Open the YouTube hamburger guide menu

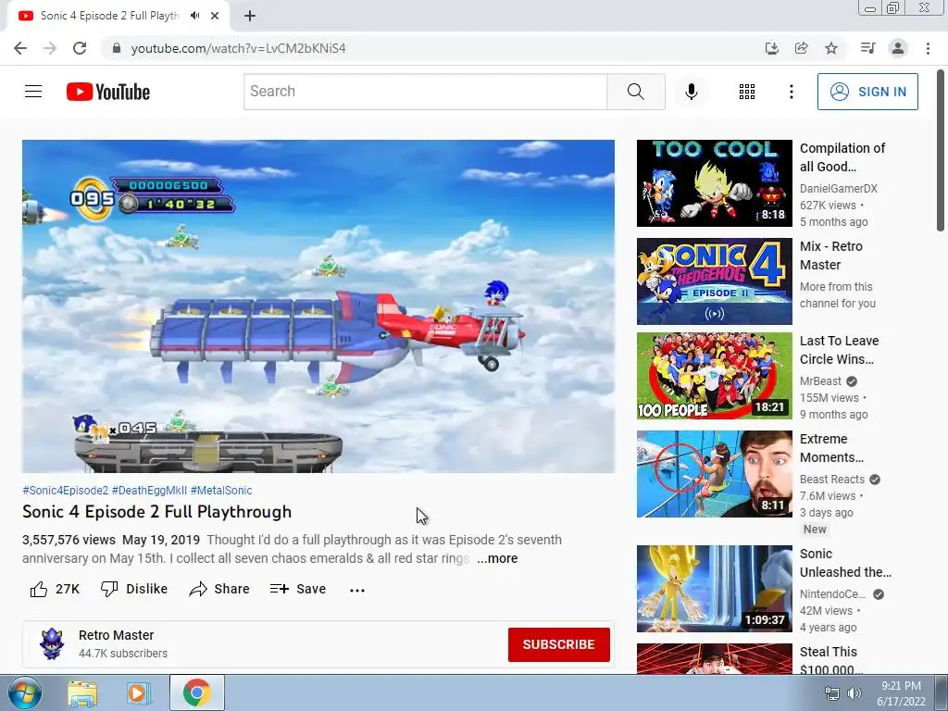(33, 92)
